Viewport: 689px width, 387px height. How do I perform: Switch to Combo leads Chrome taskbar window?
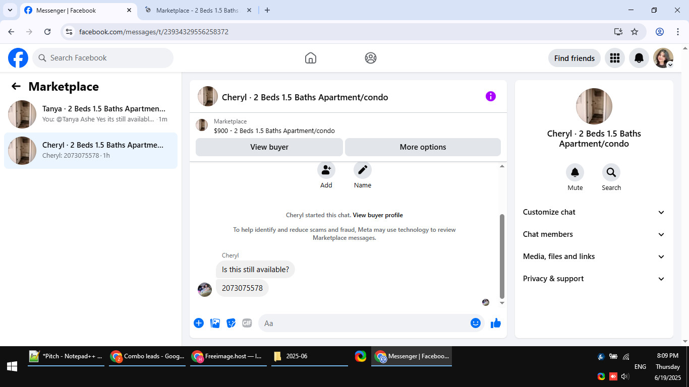(147, 356)
